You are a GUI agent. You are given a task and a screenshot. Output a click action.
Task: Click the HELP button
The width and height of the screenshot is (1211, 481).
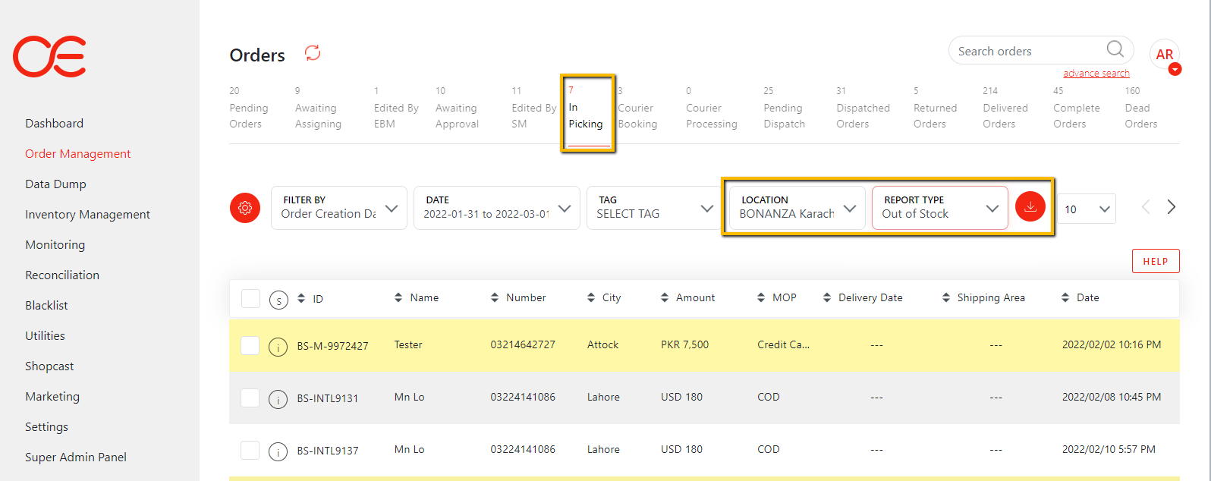point(1155,261)
